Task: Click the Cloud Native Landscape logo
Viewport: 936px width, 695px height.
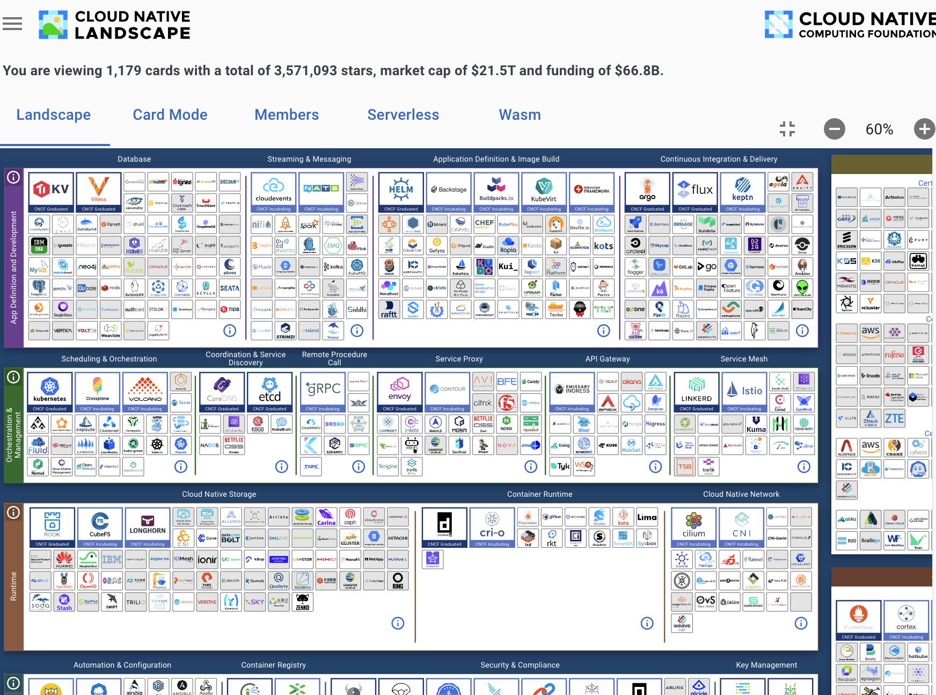Action: [114, 25]
